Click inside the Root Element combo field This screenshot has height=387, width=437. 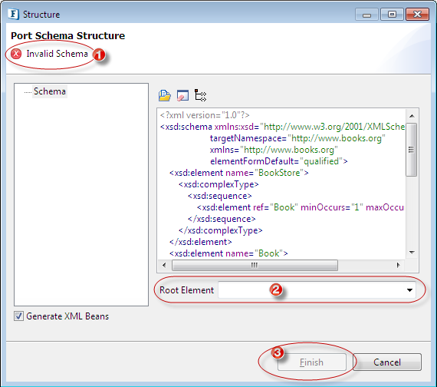[x=317, y=290]
